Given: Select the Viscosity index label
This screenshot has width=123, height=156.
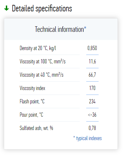Looking at the screenshot, I should pyautogui.click(x=32, y=88).
